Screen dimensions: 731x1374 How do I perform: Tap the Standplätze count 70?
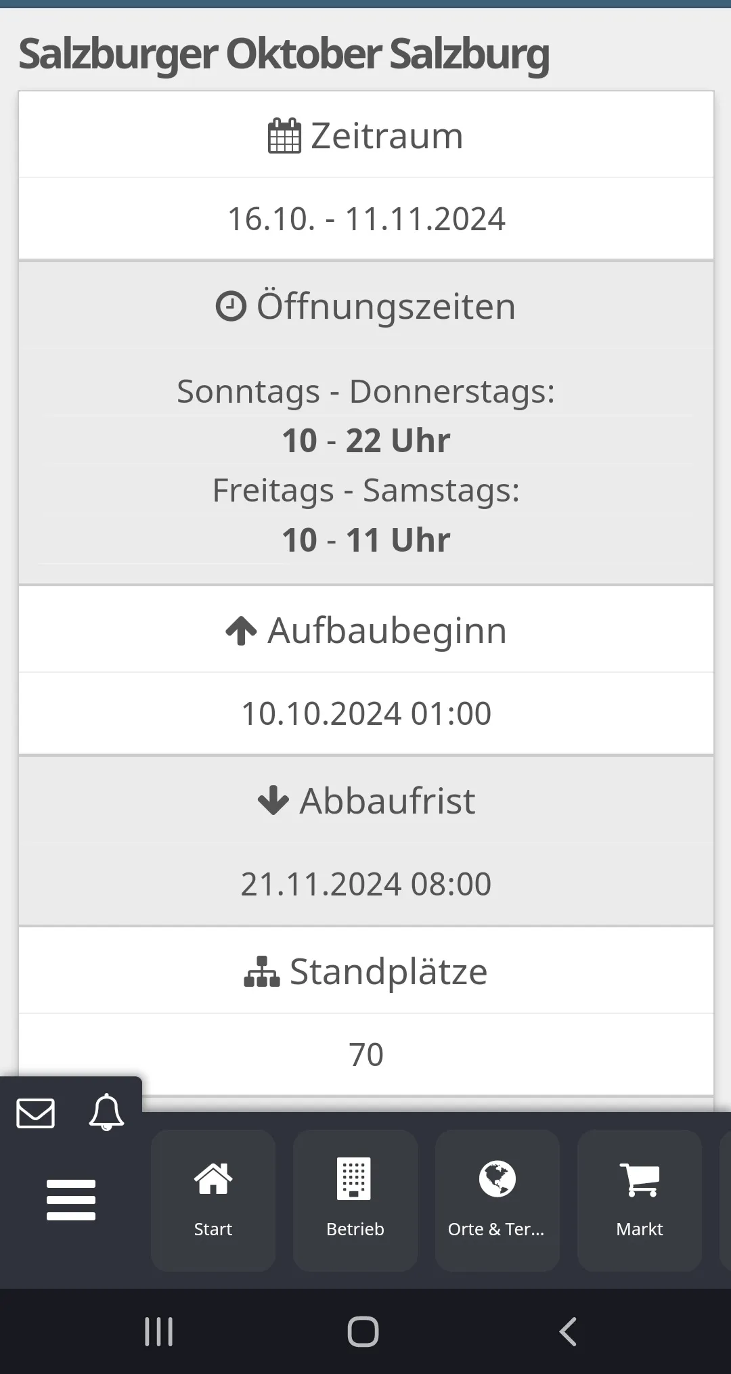(x=366, y=1055)
